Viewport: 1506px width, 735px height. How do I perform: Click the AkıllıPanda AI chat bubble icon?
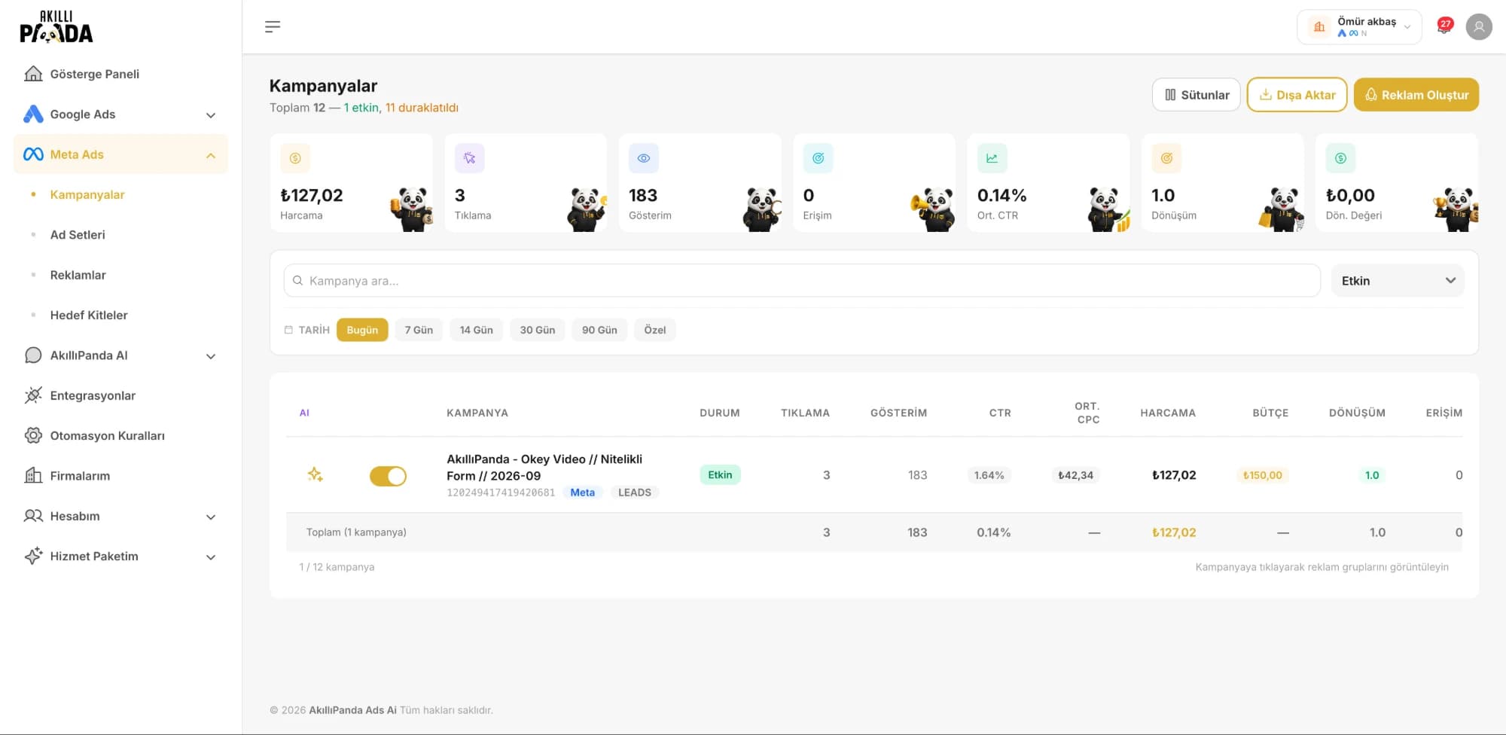coord(33,355)
